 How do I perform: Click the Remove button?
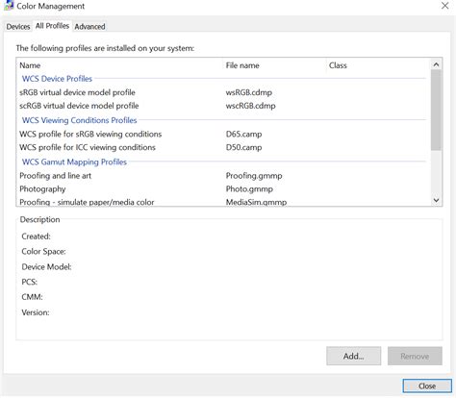415,356
